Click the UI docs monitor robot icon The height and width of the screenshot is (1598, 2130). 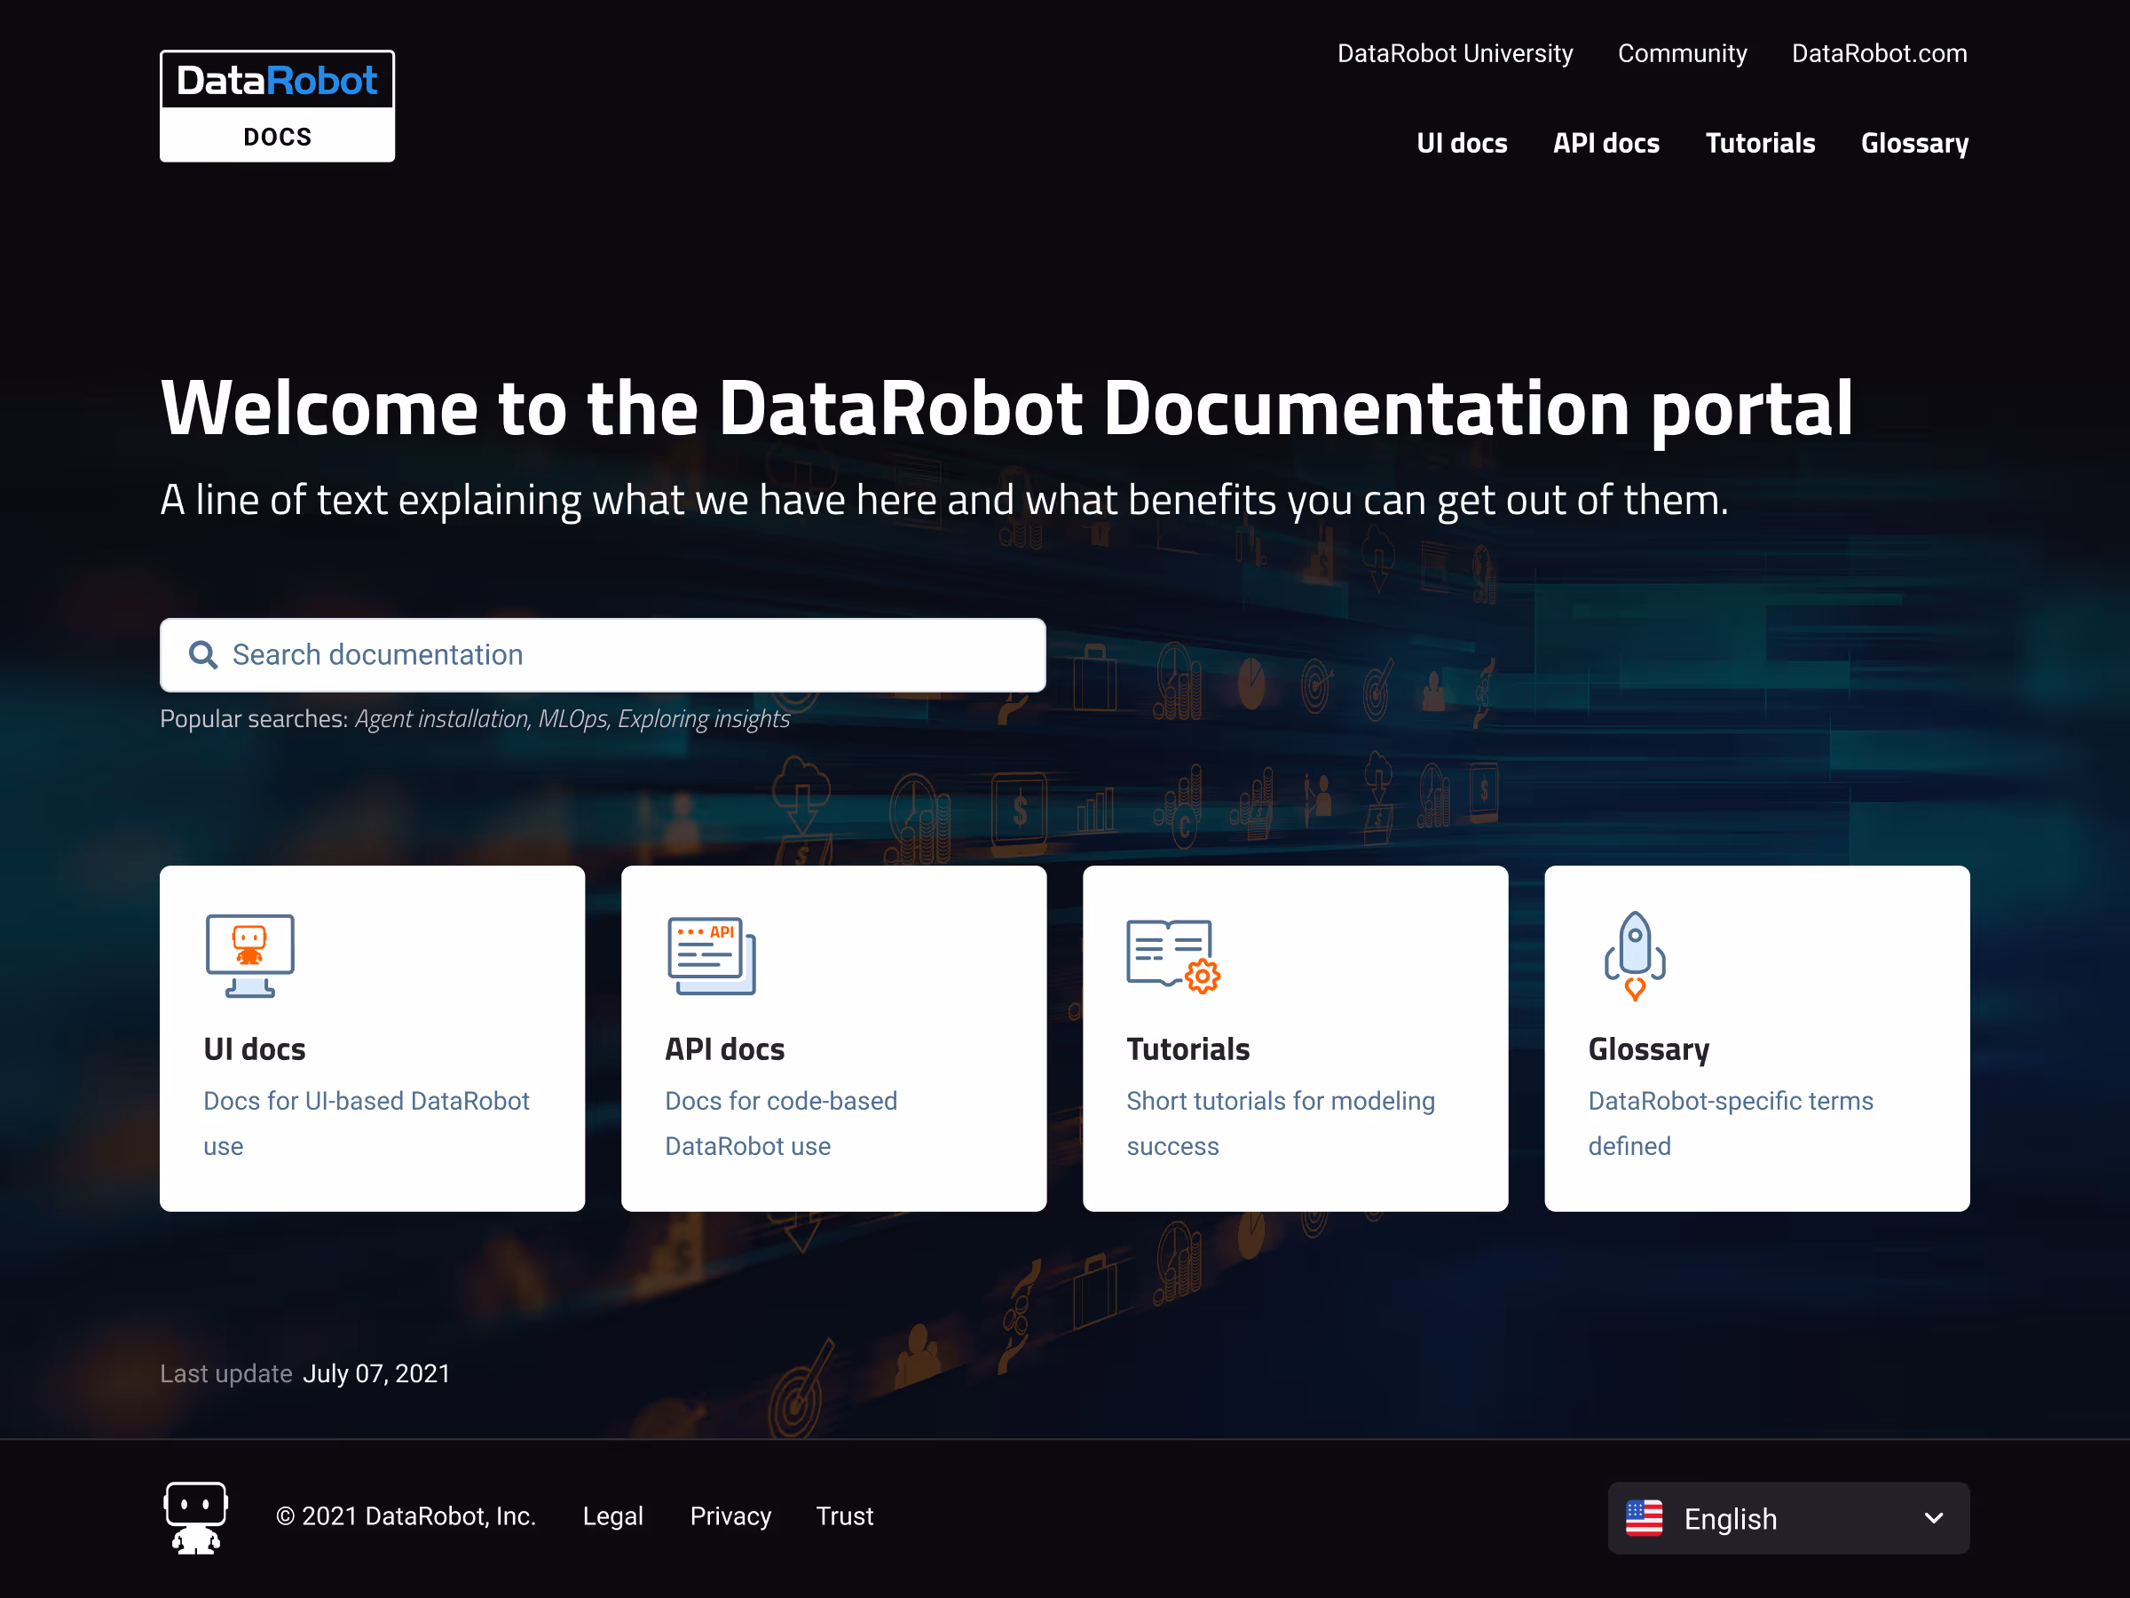point(249,955)
